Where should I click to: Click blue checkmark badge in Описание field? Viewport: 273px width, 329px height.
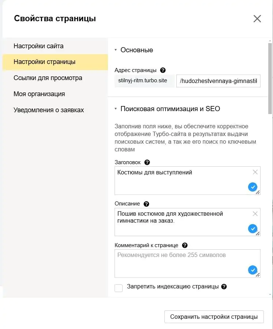(x=253, y=228)
